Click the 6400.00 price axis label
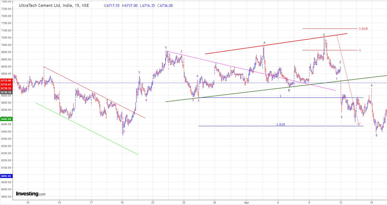387x205 pixels. point(6,132)
